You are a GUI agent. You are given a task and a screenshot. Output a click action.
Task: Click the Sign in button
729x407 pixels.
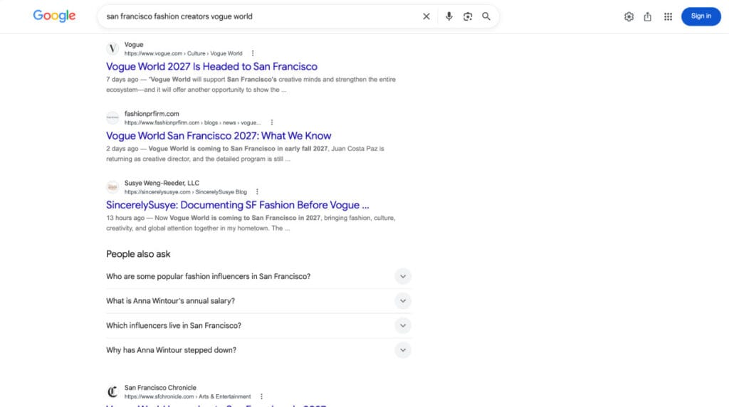(701, 16)
